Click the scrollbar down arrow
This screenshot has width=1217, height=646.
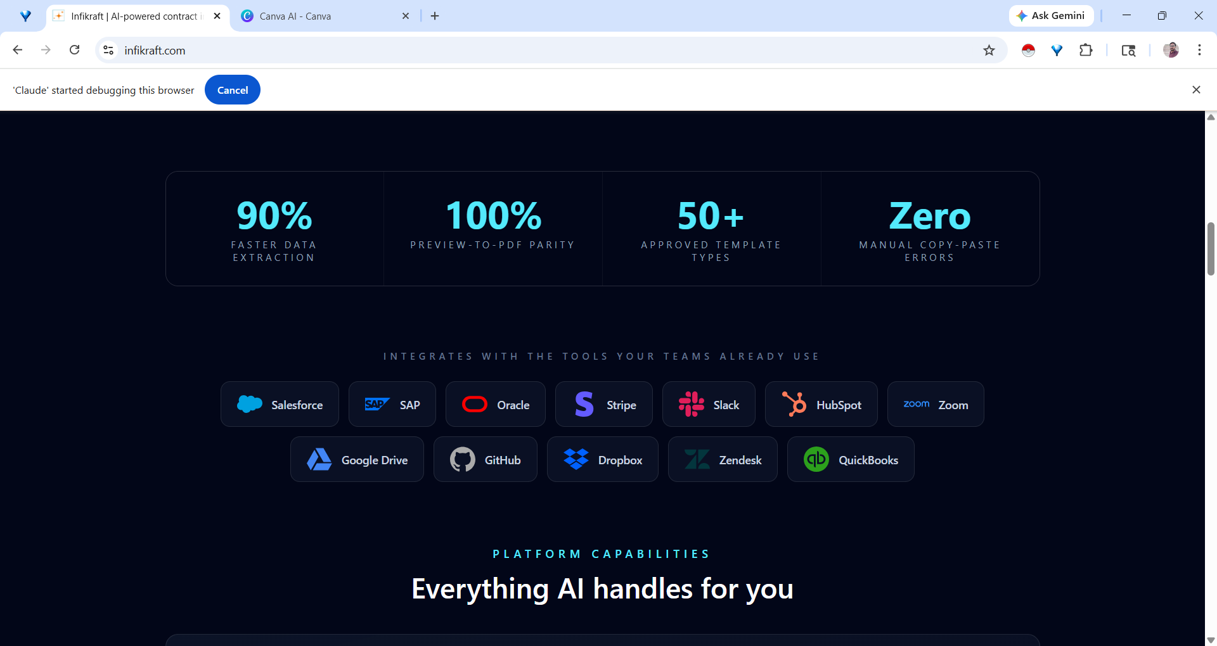[x=1211, y=640]
